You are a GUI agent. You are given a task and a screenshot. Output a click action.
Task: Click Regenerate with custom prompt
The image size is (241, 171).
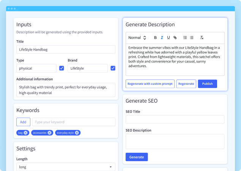pos(150,84)
